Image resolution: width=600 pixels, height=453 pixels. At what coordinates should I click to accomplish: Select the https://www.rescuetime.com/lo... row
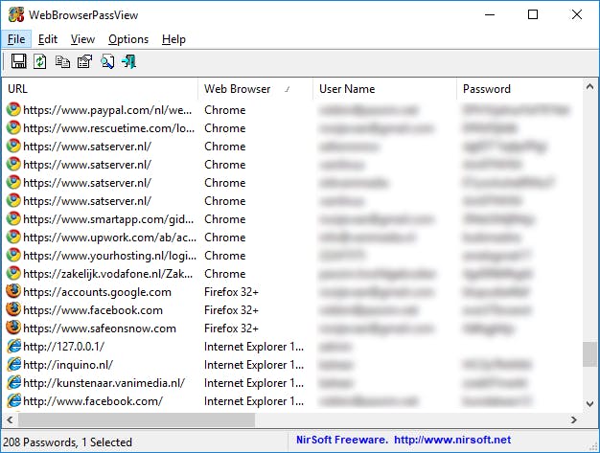(x=293, y=128)
